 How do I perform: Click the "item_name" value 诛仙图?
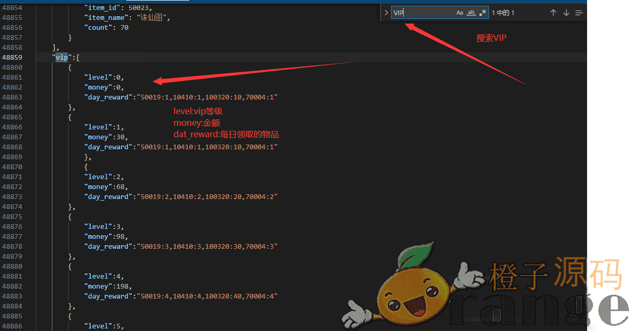(x=153, y=18)
